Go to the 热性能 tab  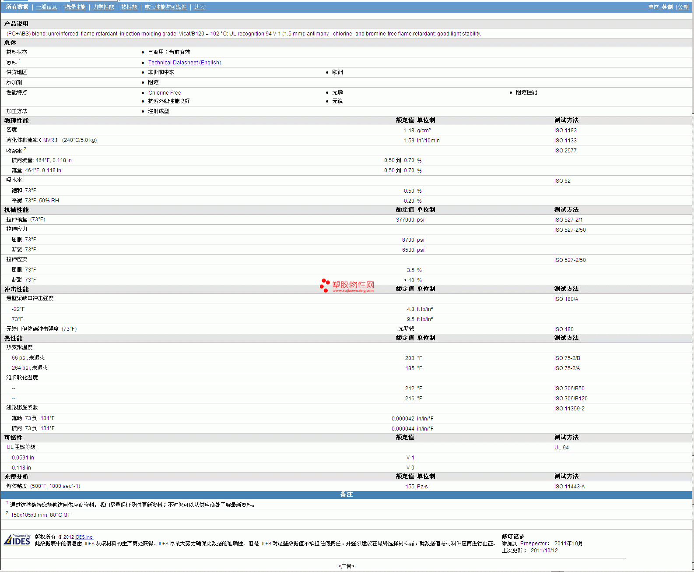129,7
